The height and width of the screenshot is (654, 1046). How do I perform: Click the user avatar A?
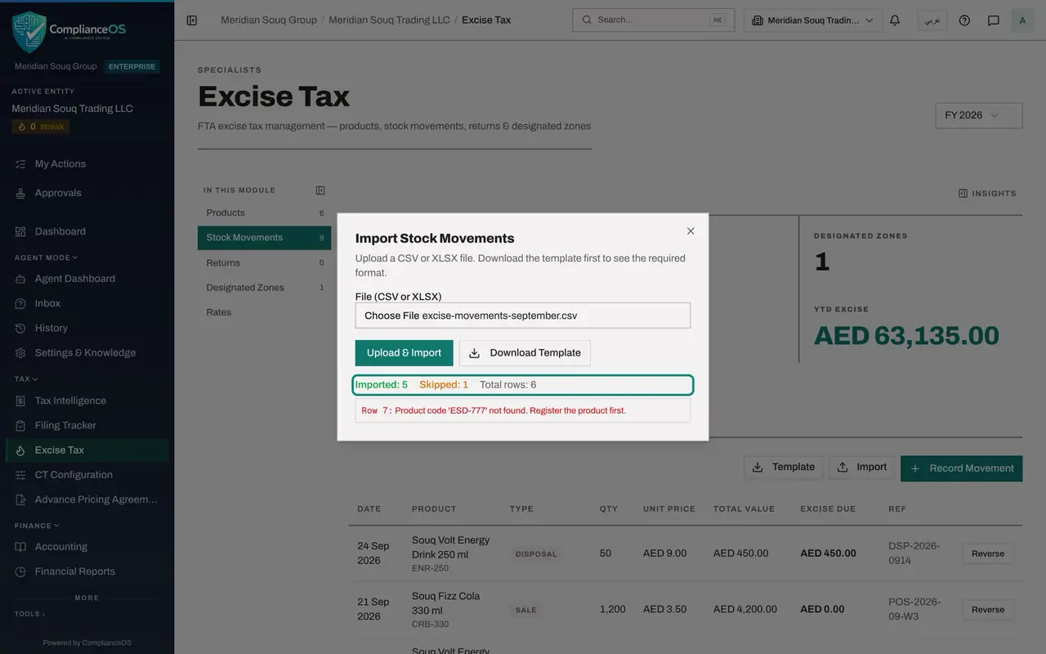tap(1022, 20)
